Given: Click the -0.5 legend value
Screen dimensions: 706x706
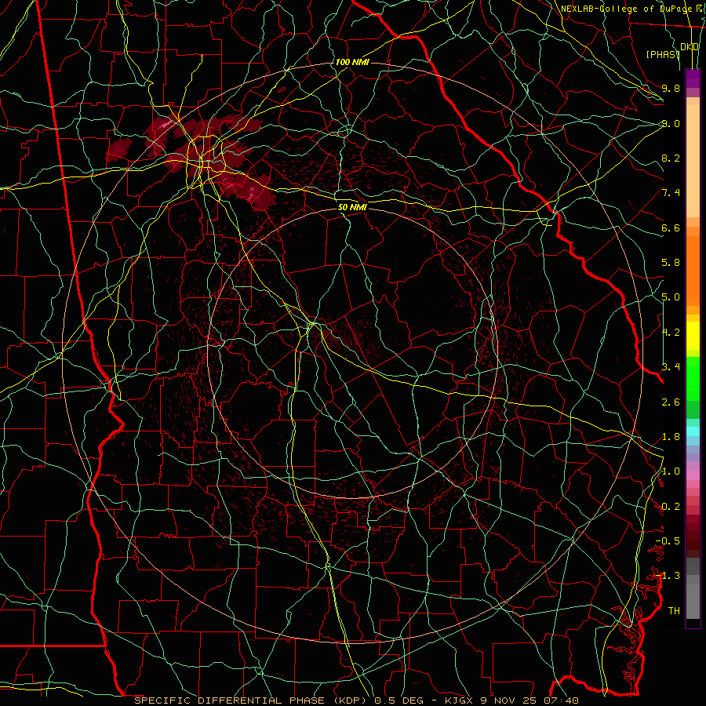Looking at the screenshot, I should 668,540.
